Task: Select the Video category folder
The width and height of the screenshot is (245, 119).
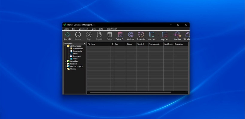Action: [75, 59]
